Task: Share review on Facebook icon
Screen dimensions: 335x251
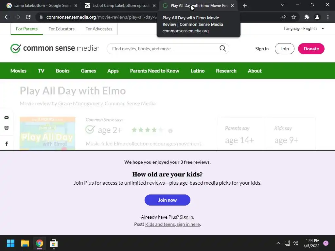Action: [x=7, y=144]
